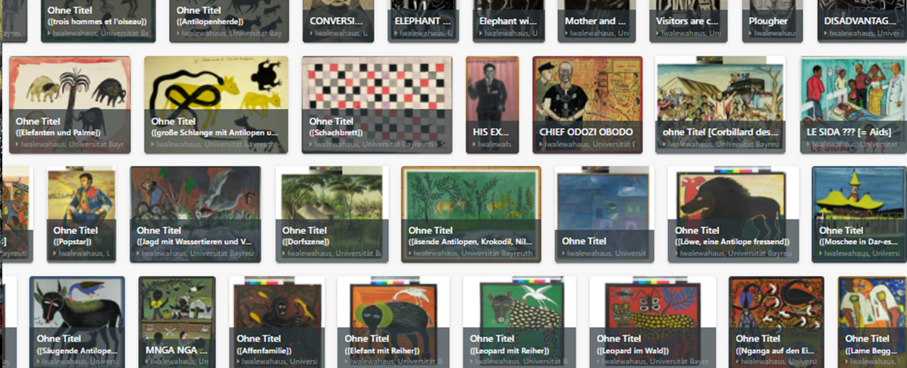This screenshot has width=907, height=368.
Task: Open the Popstar portrait thumbnail
Action: pyautogui.click(x=82, y=214)
